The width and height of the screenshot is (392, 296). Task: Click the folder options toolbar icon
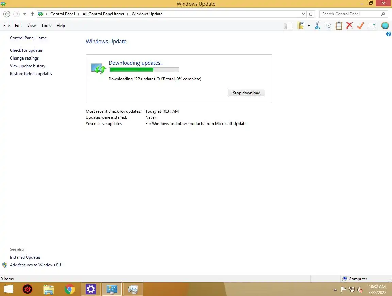(x=301, y=26)
